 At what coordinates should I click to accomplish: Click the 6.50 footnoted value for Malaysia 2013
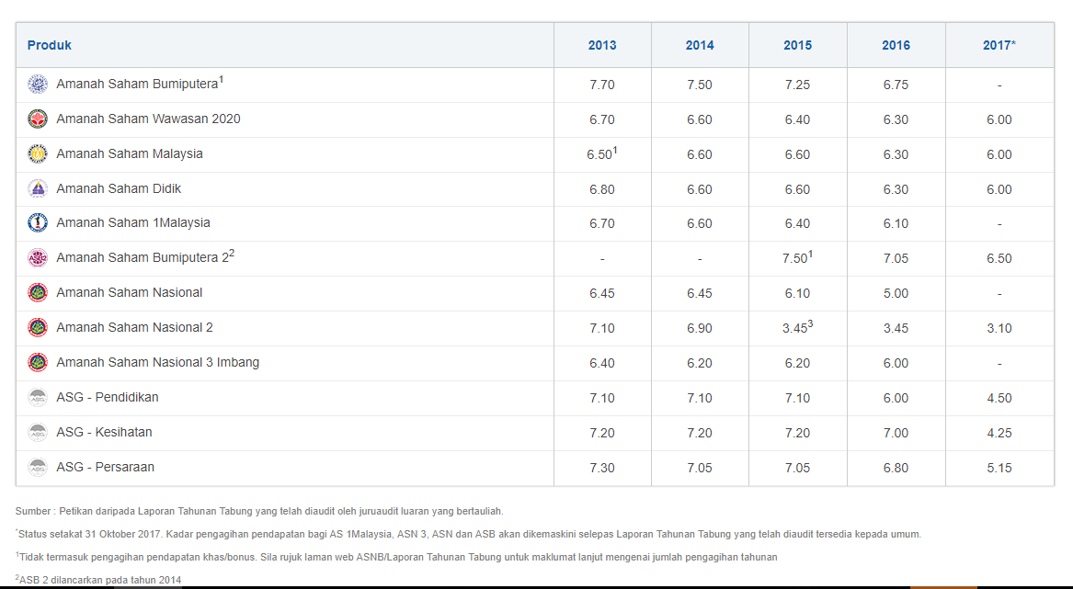602,153
